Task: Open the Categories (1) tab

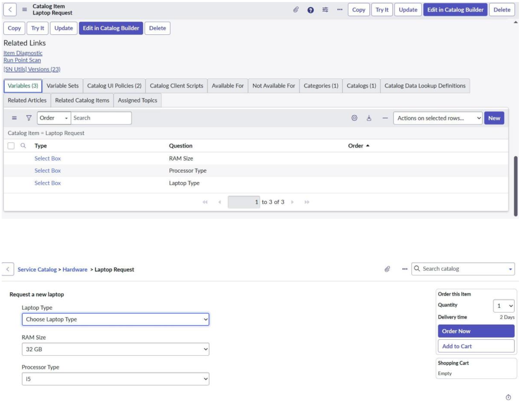Action: [321, 86]
